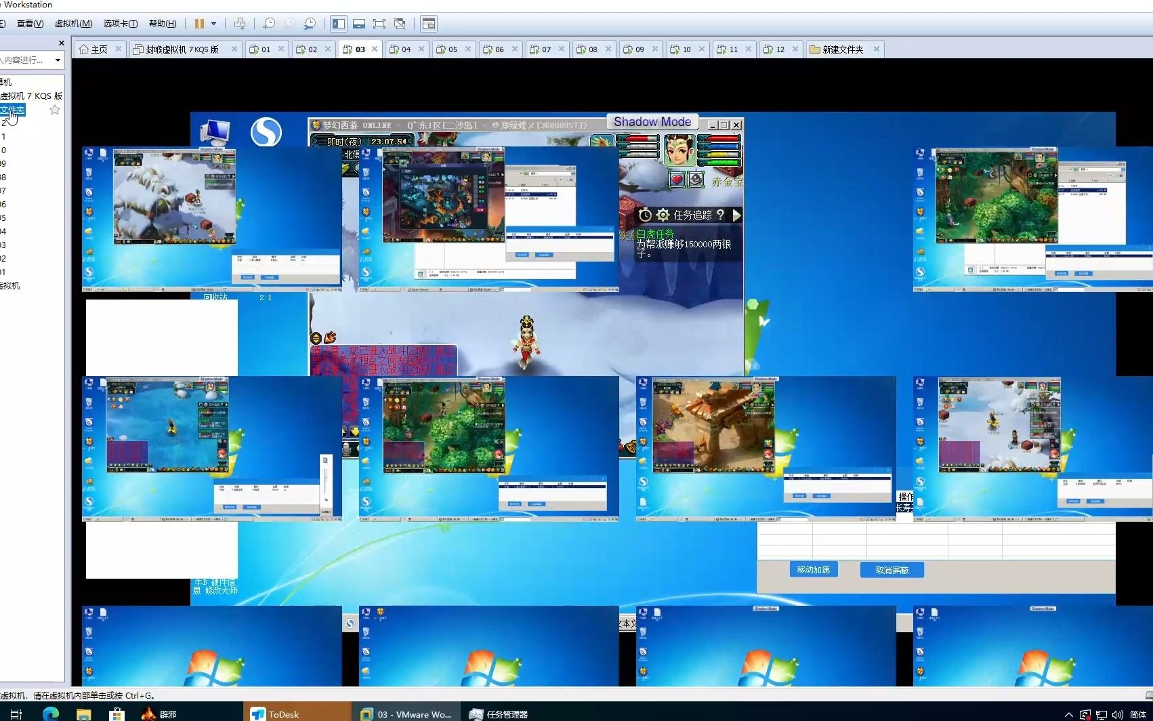Toggle the library sidebar view icon
The width and height of the screenshot is (1153, 721).
(339, 24)
